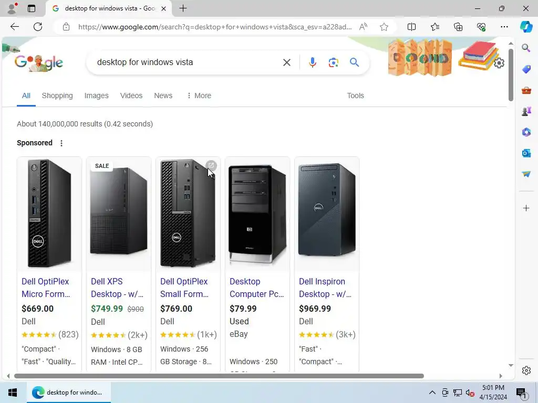Screen dimensions: 538x403
Task: Open preview icon on OptiPlex Small card
Action: pos(211,166)
